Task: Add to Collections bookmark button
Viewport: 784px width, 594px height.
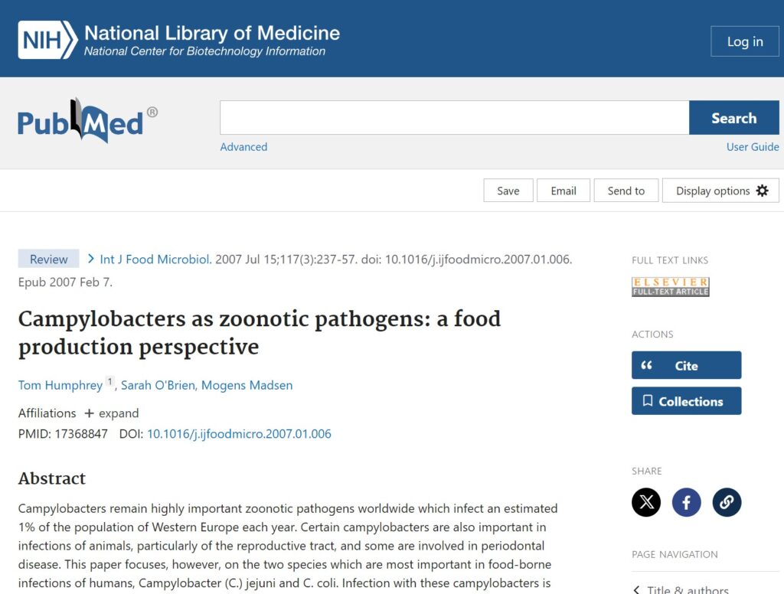Action: 686,401
